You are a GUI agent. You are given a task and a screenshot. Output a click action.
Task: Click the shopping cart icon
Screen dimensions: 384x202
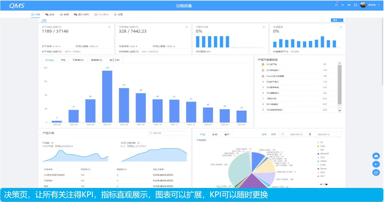pos(343,5)
